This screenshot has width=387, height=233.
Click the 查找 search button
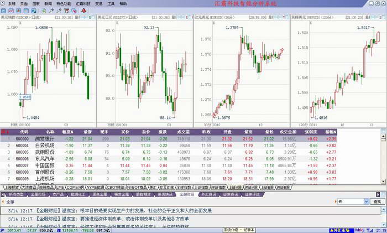[378, 201]
